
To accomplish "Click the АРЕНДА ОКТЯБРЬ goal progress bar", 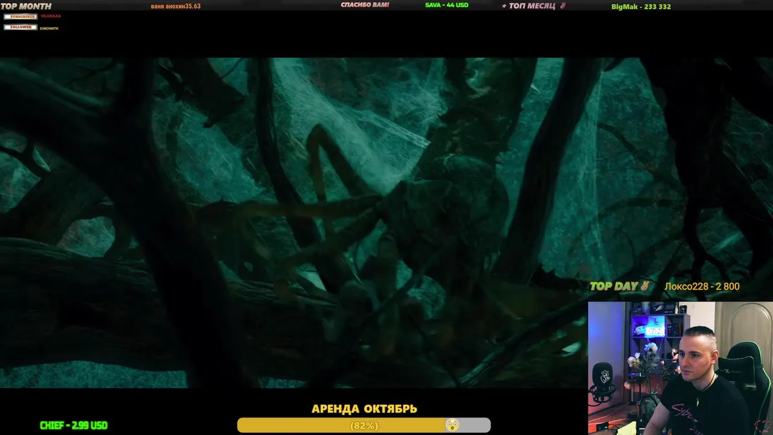I will point(364,425).
